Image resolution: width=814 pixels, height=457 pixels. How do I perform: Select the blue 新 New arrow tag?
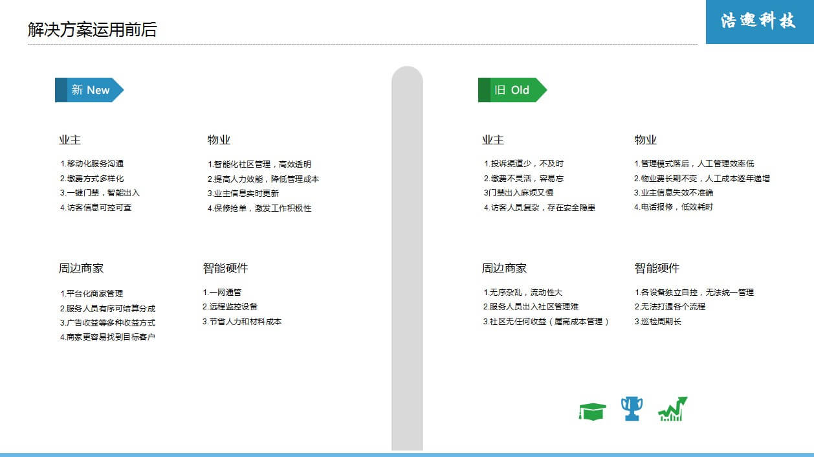pos(89,90)
